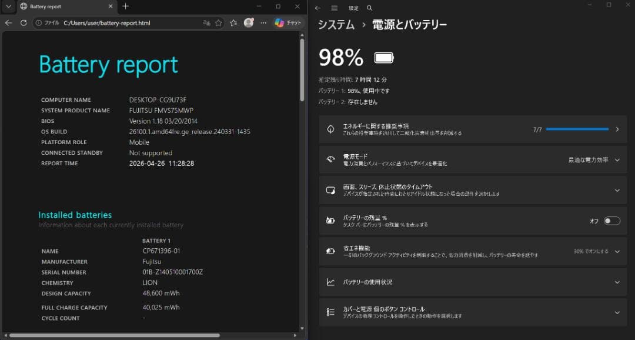Click the design capacity value 48,600 mWh
The image size is (635, 340).
[161, 293]
